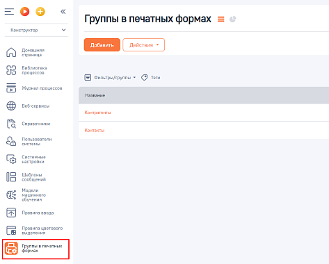Viewport: 329px width, 264px height.
Task: Select the Справочники menu label
Action: tap(36, 124)
